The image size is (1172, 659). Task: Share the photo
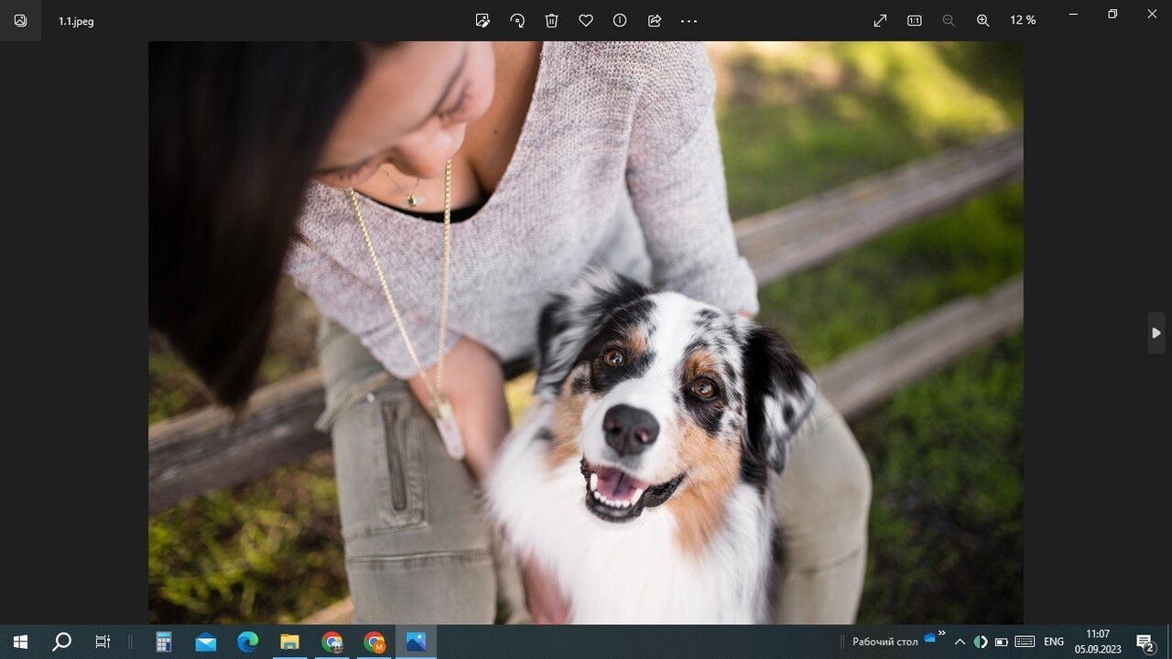(655, 20)
